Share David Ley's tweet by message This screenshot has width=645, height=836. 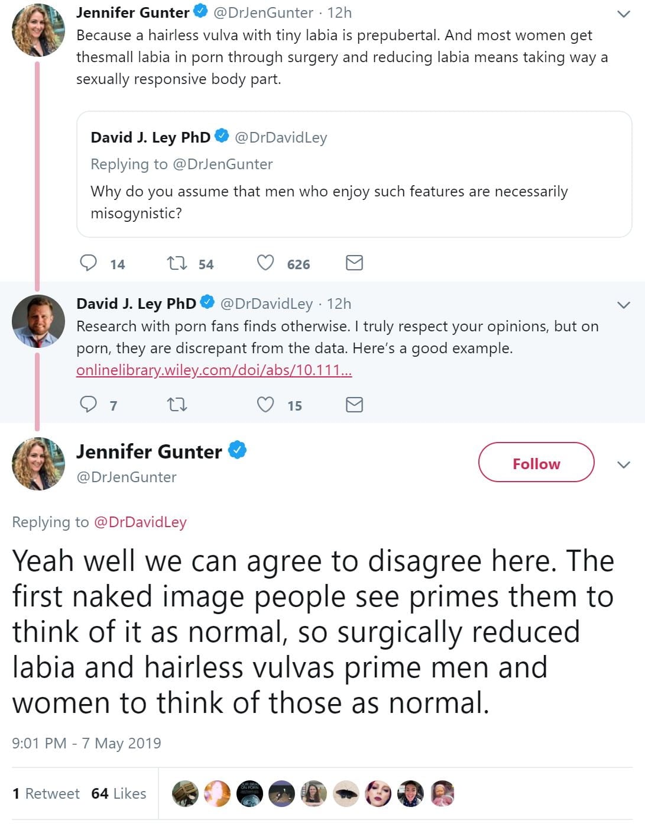pyautogui.click(x=354, y=405)
